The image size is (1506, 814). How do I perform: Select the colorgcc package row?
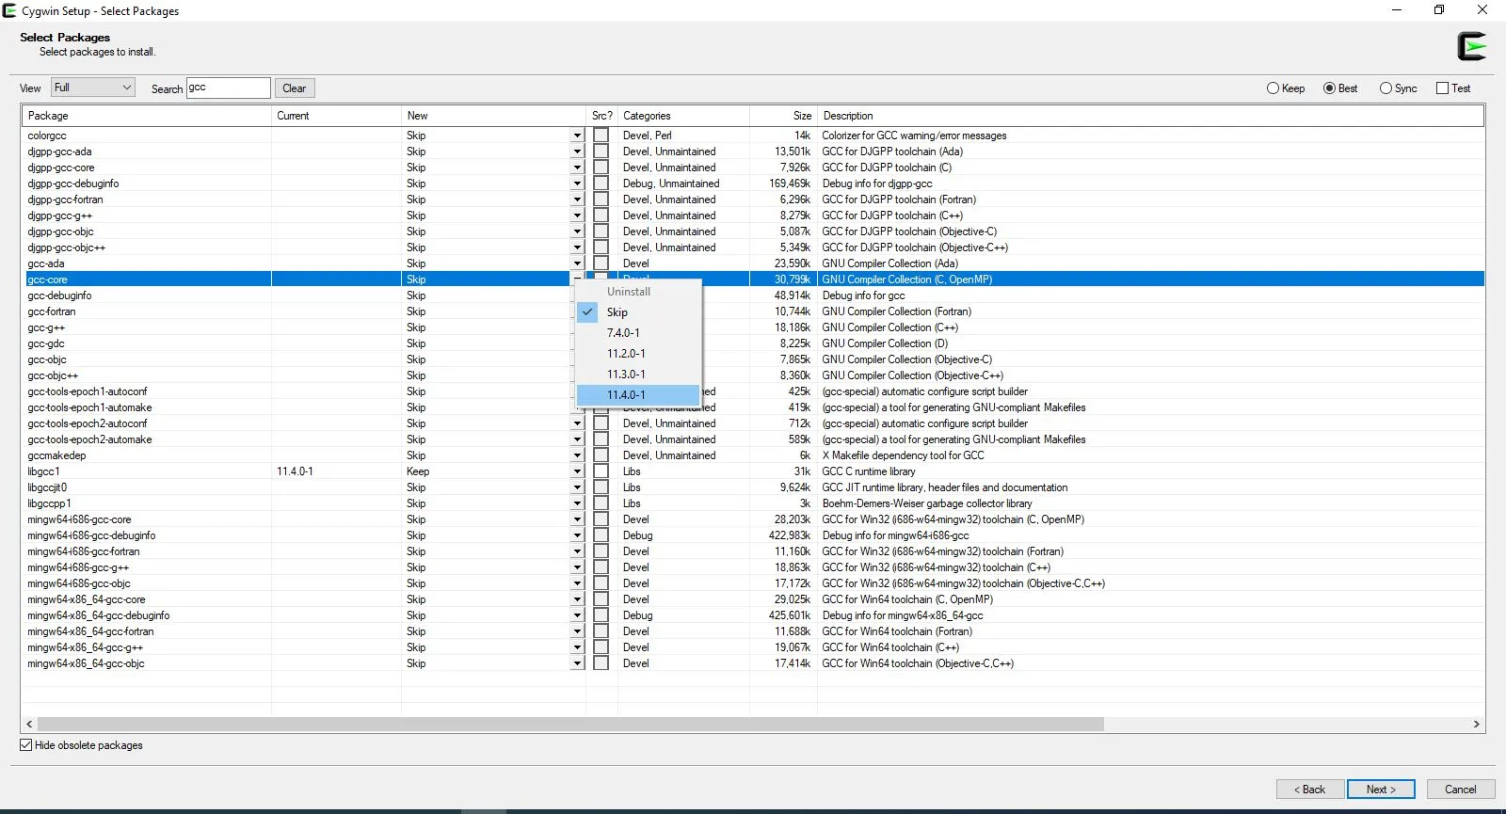[x=753, y=136]
